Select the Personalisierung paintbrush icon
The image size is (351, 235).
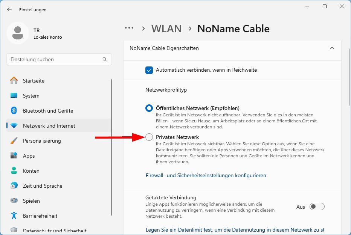pos(14,141)
